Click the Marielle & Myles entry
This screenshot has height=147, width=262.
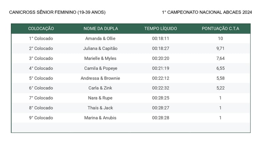click(x=100, y=58)
